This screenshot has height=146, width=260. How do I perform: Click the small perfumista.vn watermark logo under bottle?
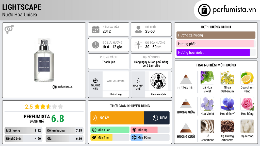tap(63, 87)
